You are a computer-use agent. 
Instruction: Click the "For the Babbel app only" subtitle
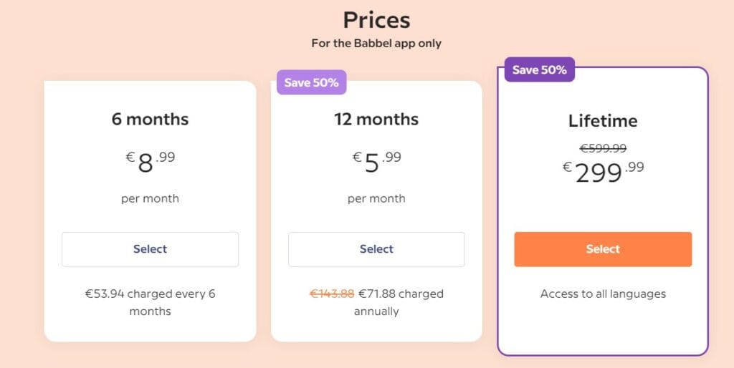pyautogui.click(x=376, y=43)
